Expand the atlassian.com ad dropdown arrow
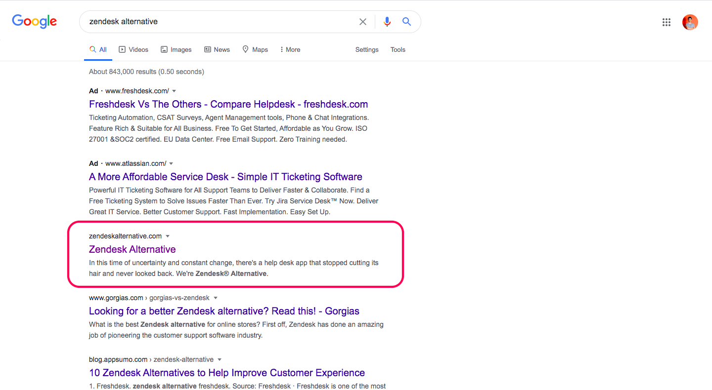Viewport: 712px width, 390px height. [171, 164]
